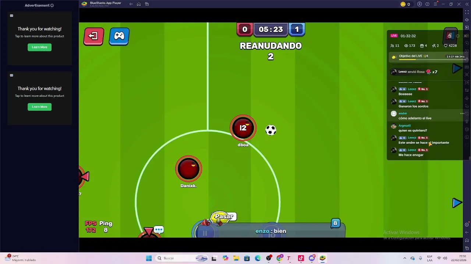Open File Explorer from the taskbar
Screen dimensions: 471x264
[x=236, y=258]
